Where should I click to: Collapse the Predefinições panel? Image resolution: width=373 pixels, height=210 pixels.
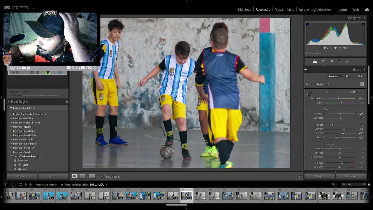tap(8, 101)
